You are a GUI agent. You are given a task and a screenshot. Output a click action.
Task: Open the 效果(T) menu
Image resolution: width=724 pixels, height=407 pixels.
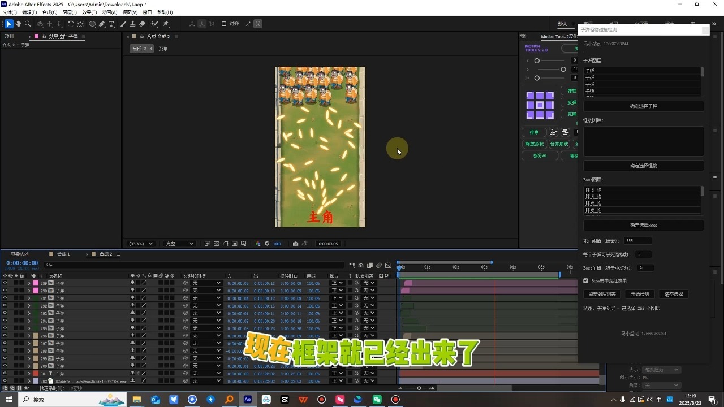click(x=89, y=12)
